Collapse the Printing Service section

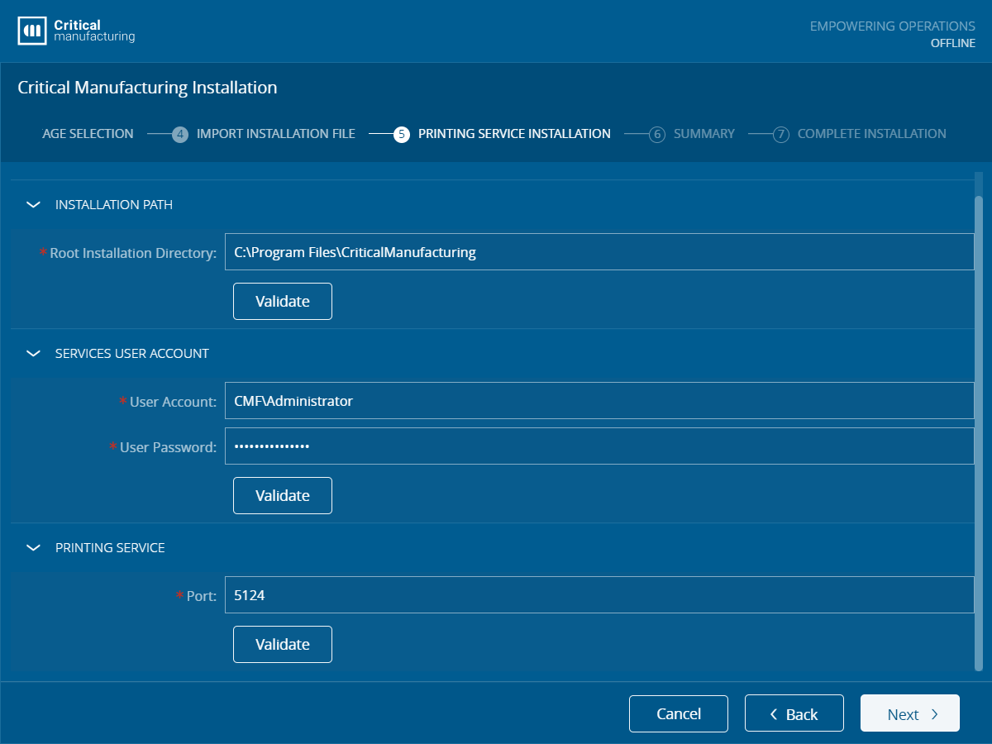pyautogui.click(x=33, y=547)
